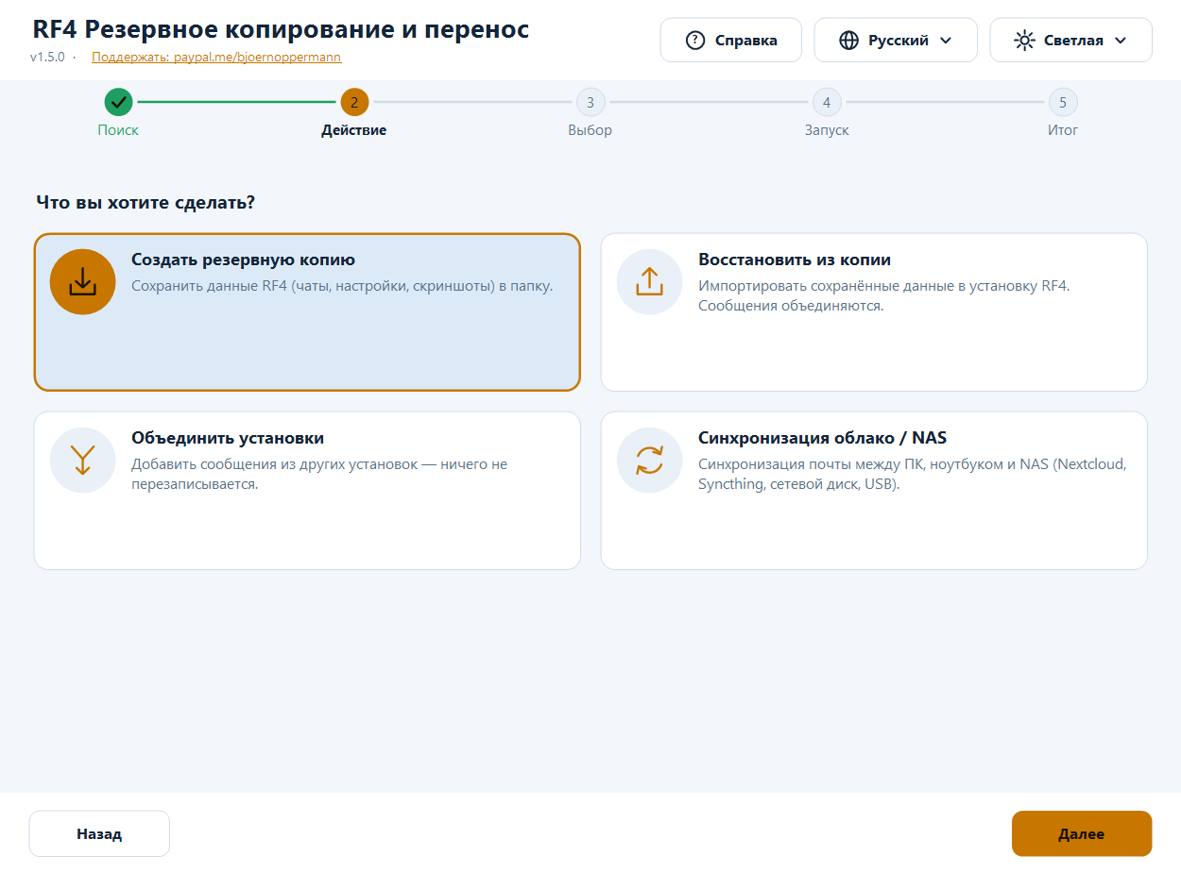Click the Действие step label
This screenshot has width=1181, height=873.
(x=354, y=130)
